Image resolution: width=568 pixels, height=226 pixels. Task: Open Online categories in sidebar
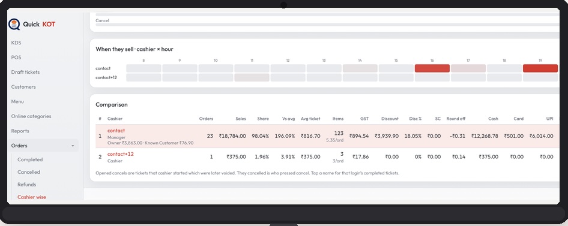[x=31, y=116]
